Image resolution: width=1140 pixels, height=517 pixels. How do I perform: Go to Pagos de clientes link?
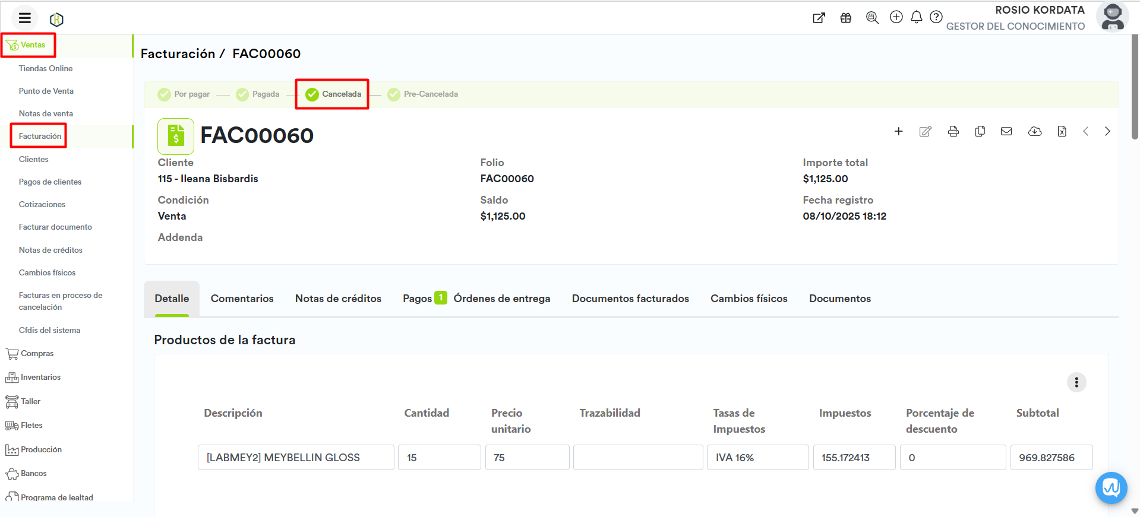[50, 182]
